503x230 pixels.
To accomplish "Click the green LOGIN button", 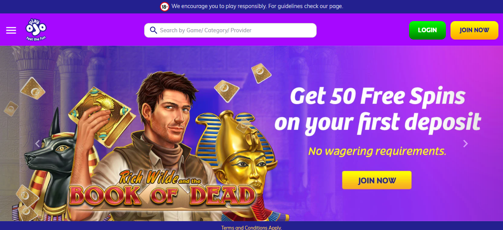I will (427, 30).
